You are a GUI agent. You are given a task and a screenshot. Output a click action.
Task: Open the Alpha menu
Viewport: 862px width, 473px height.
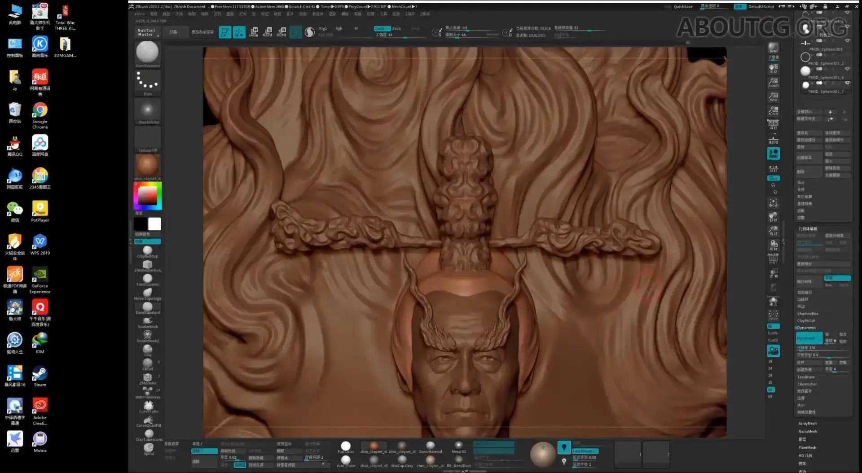[x=140, y=14]
